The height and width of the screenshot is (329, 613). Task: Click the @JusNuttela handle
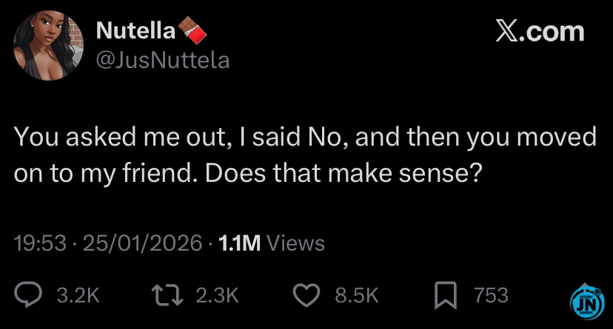point(163,60)
